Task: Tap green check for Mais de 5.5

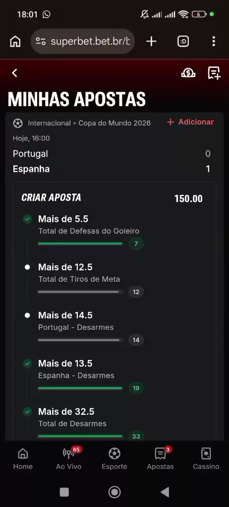Action: point(28,219)
